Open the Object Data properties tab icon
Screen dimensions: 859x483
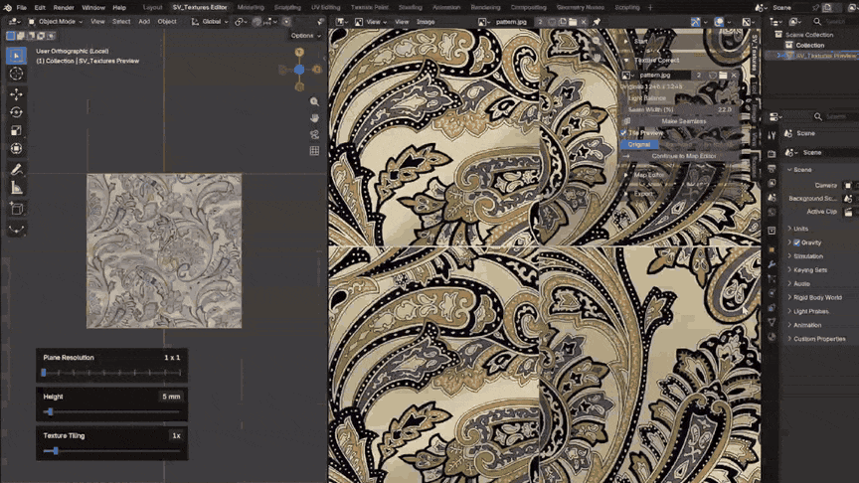772,323
